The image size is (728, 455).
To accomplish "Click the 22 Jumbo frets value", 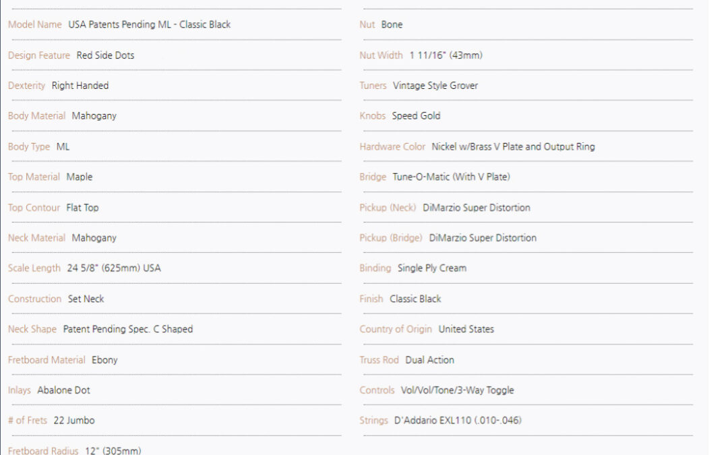I will pos(74,420).
